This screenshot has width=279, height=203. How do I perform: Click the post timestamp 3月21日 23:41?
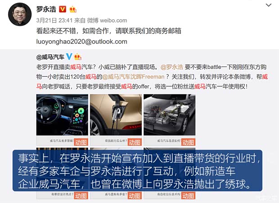click(x=54, y=20)
